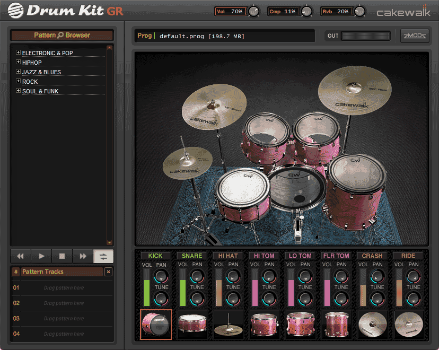
Task: Select the hi-hat pad icon
Action: [x=228, y=324]
